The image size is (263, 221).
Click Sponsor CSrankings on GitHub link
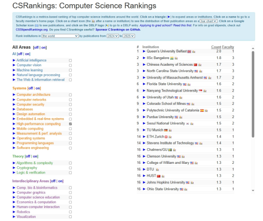click(x=118, y=30)
